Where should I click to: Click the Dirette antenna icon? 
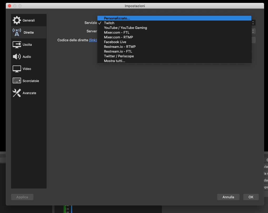pos(17,32)
